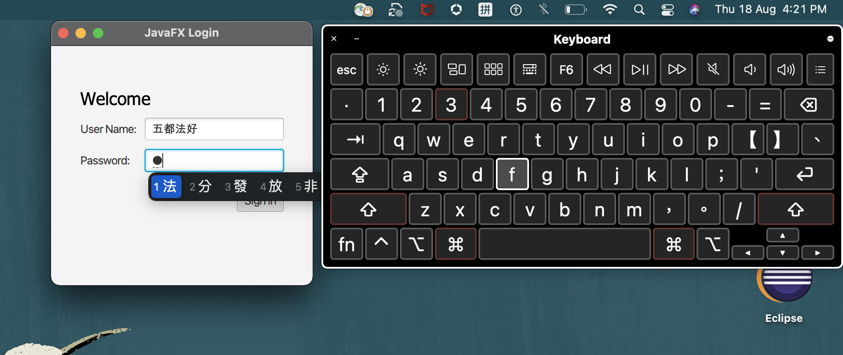Open the Pinyin input source menu
Screen dimensions: 843x355
(485, 10)
